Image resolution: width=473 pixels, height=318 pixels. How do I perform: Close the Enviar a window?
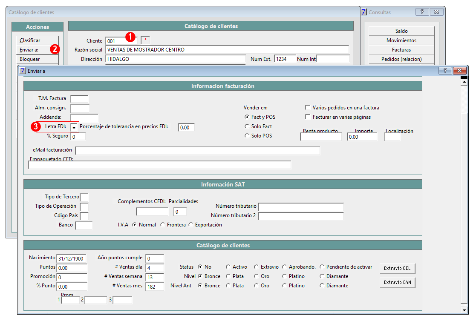[459, 71]
